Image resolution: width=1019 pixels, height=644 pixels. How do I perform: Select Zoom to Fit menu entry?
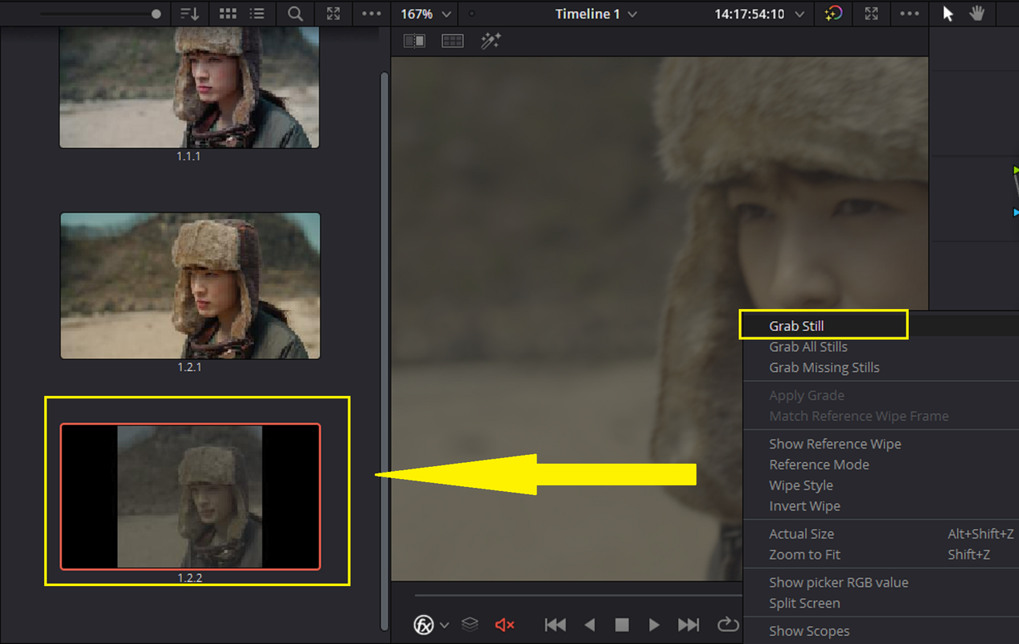[x=804, y=555]
